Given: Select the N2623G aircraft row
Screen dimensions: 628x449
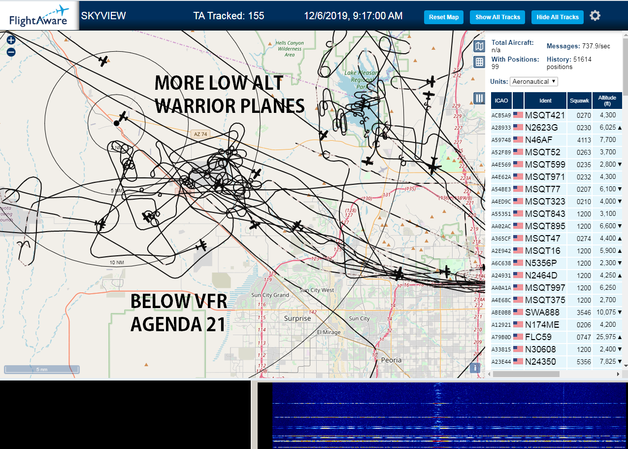Looking at the screenshot, I should click(557, 127).
